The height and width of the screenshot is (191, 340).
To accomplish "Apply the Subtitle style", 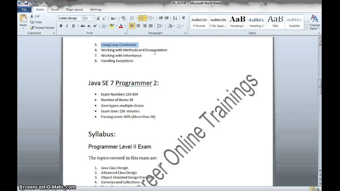I will pos(294,22).
